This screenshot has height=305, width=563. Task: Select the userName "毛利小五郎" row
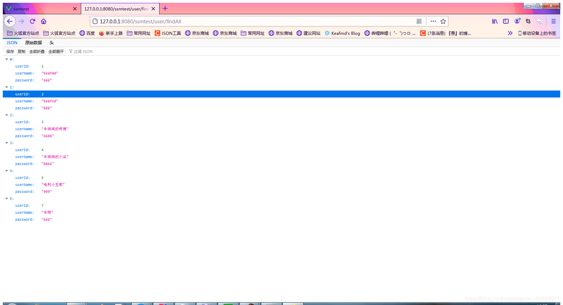click(x=281, y=185)
